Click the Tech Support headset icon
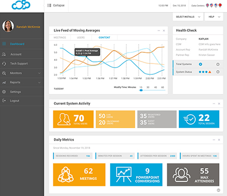Screen dimensions: 227x196 (4, 64)
